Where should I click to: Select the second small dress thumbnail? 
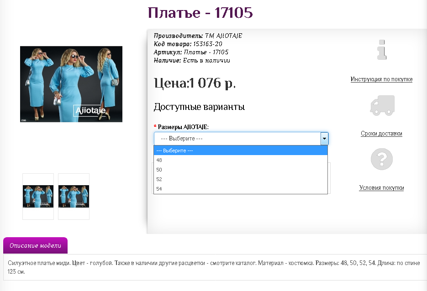(74, 197)
